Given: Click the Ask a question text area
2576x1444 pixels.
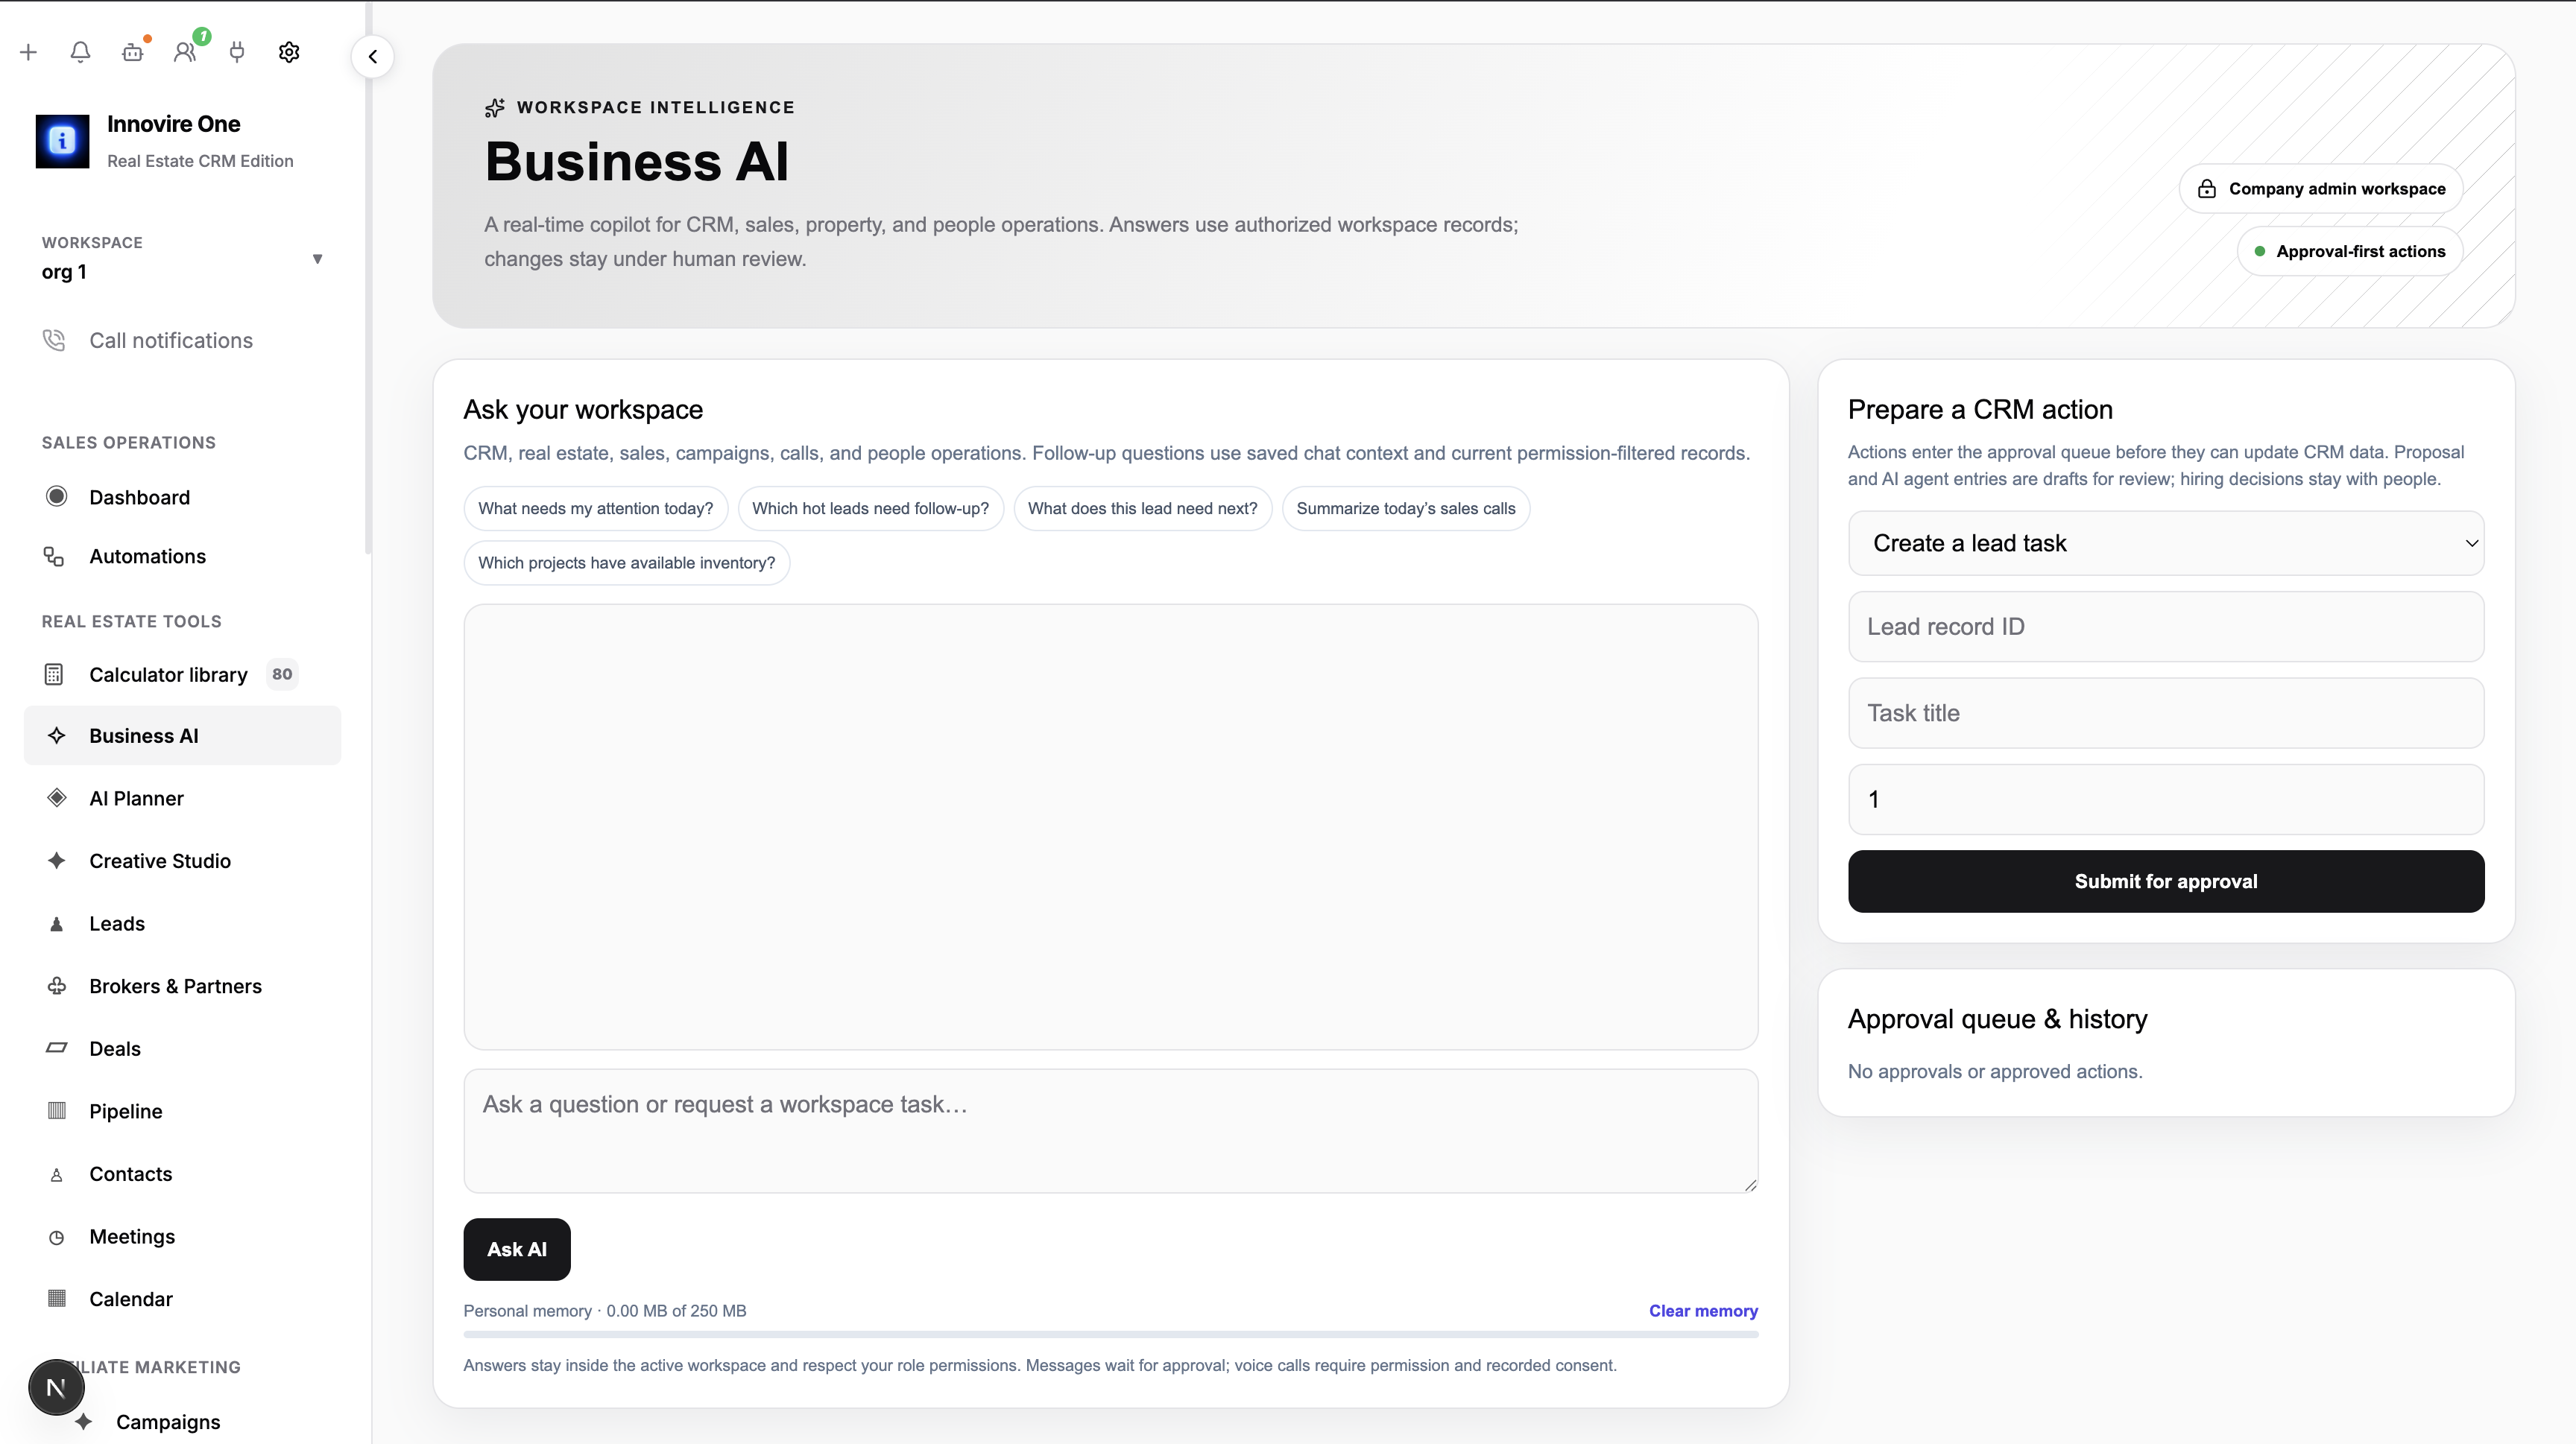Looking at the screenshot, I should (x=1110, y=1130).
